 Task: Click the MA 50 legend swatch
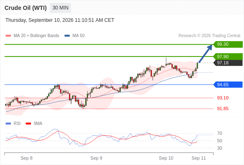tap(67, 36)
